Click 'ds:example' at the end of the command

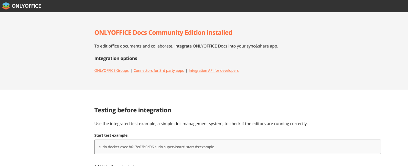[204, 147]
